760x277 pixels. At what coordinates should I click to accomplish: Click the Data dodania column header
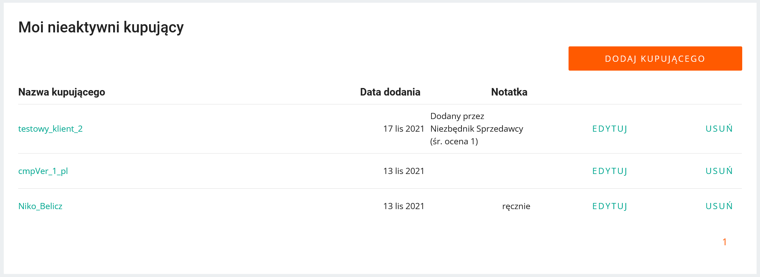(390, 92)
